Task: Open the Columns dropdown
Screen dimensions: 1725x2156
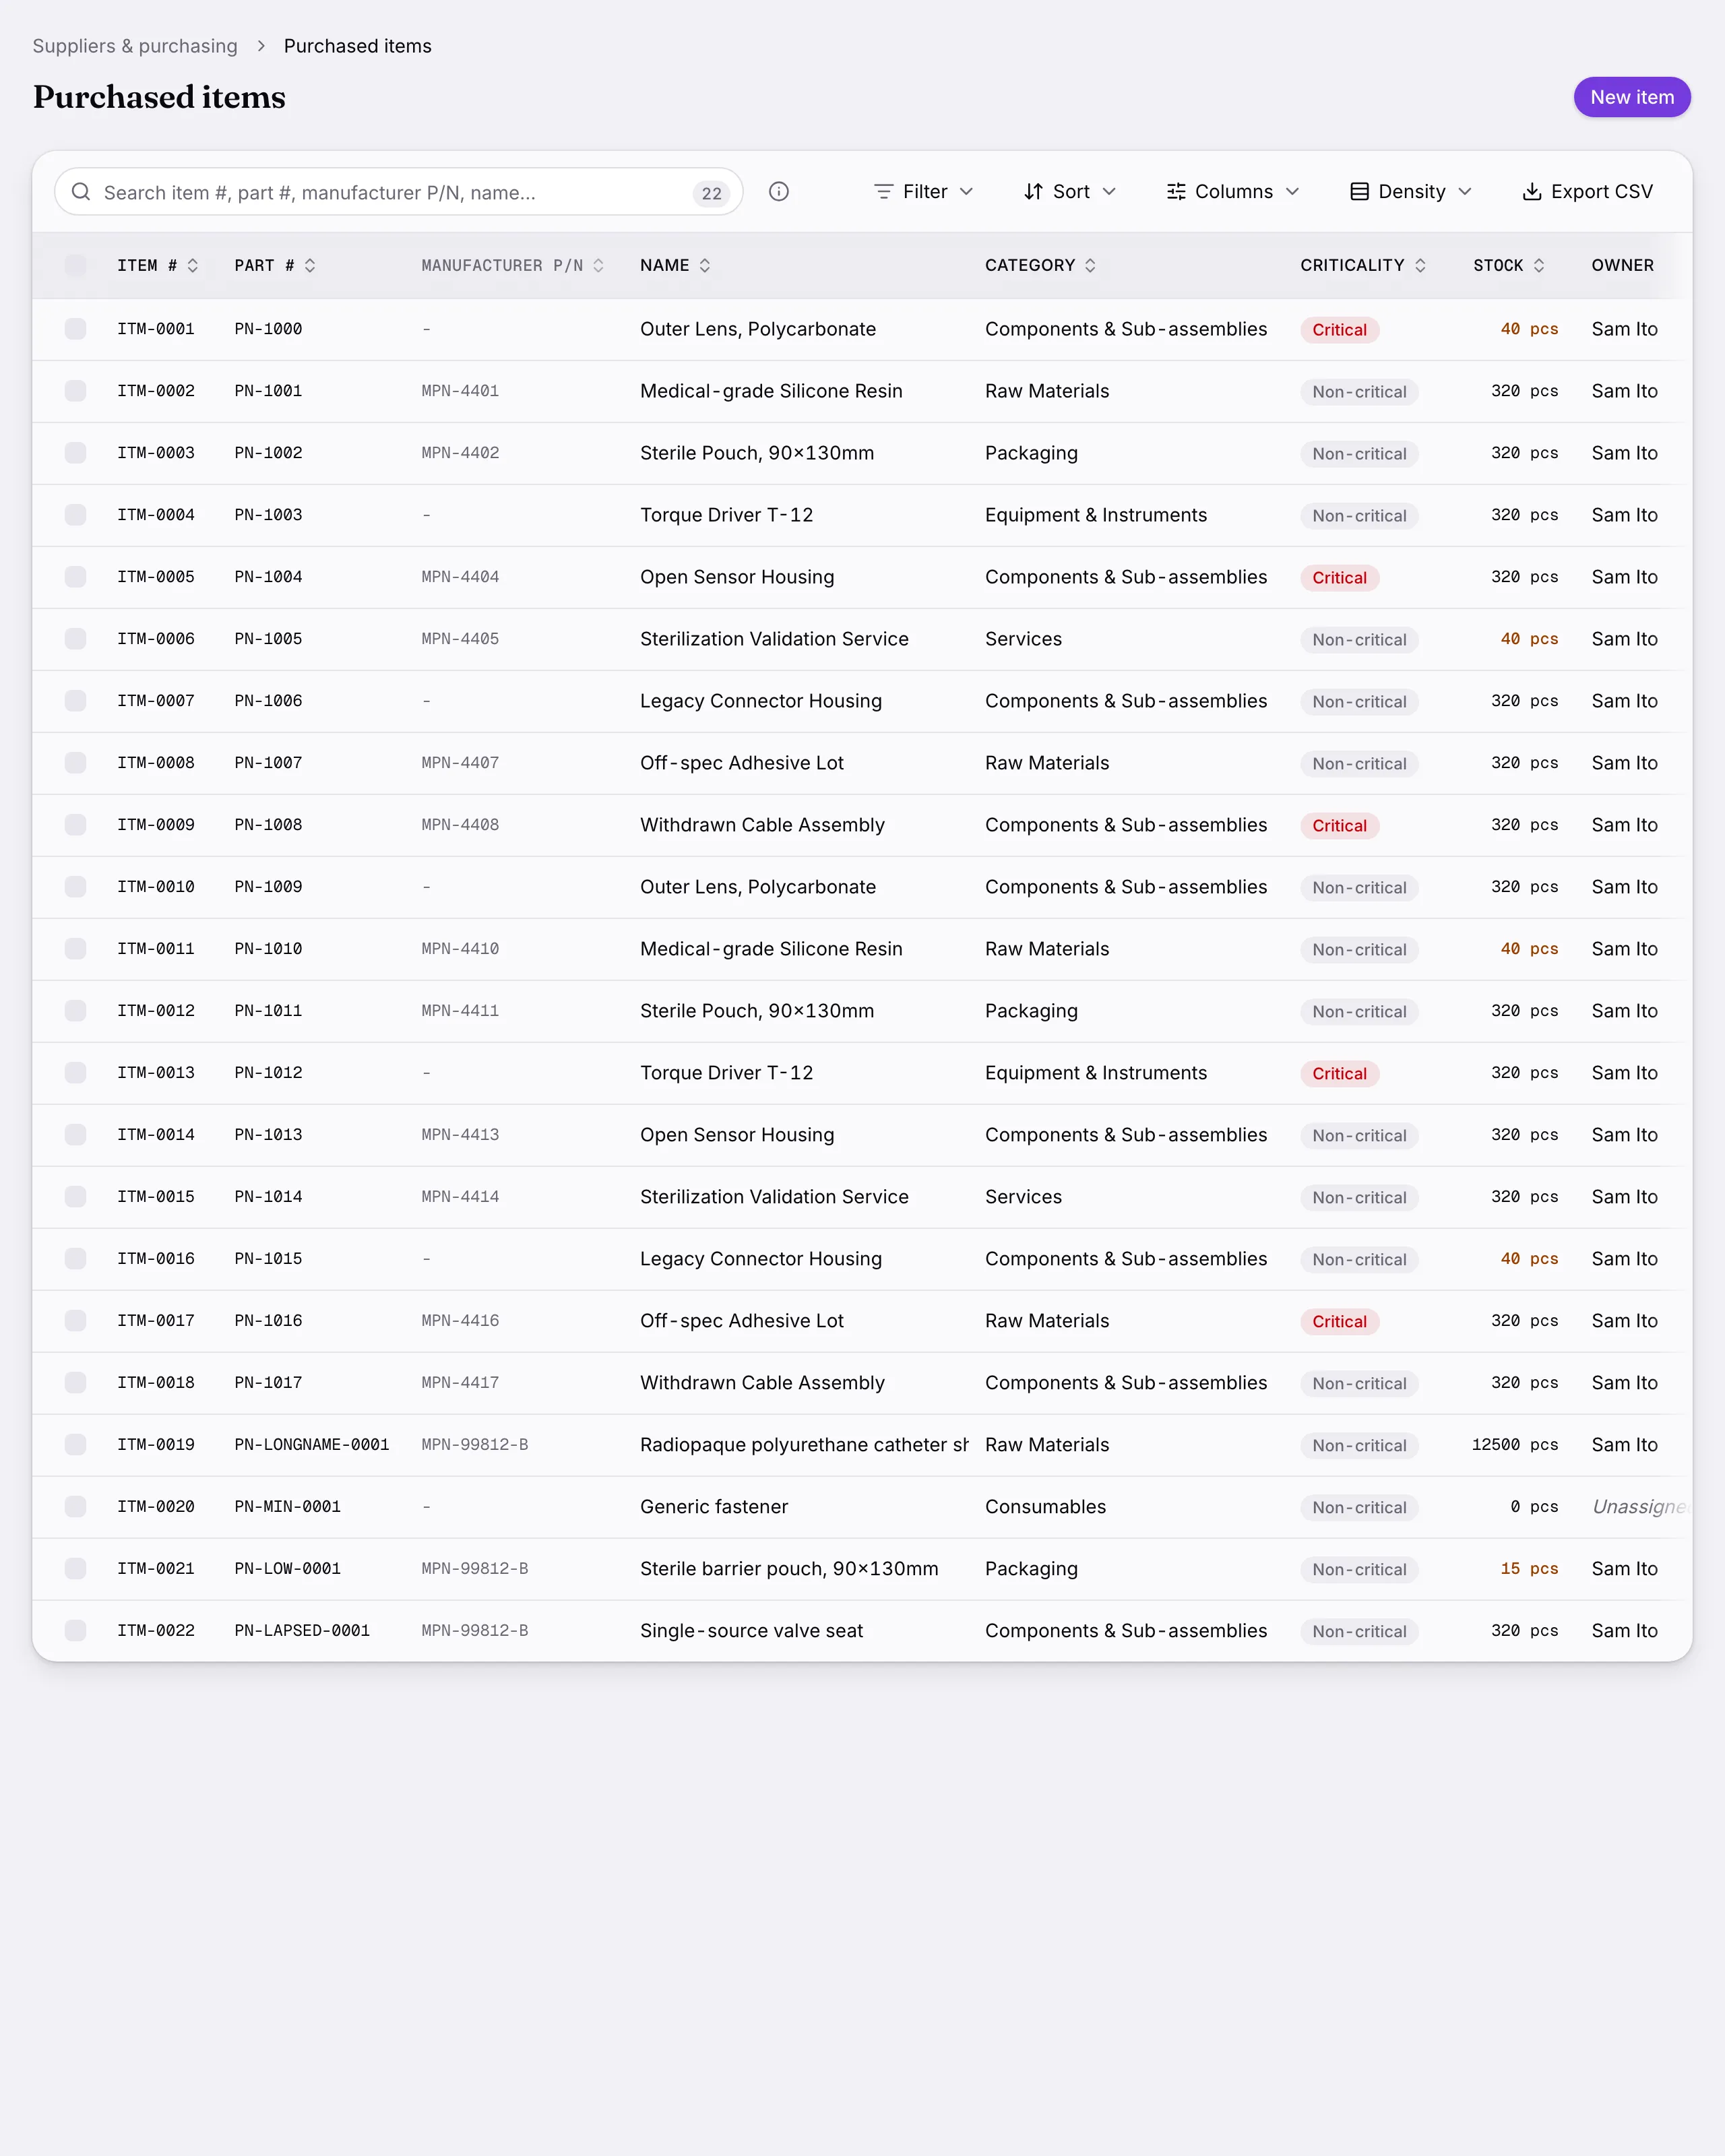Action: coord(1233,192)
